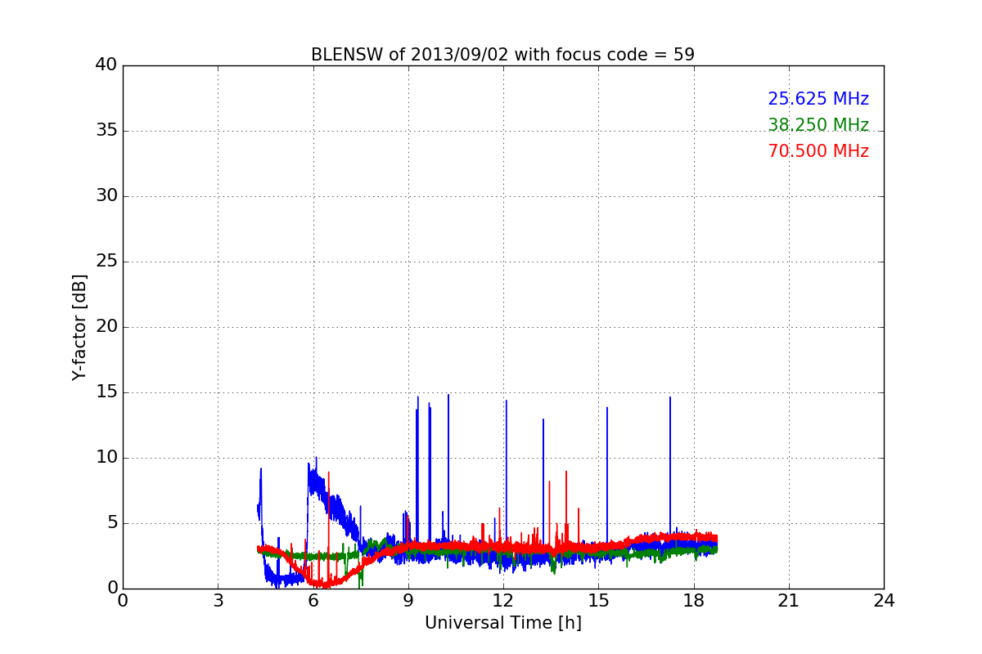
Task: Click the y-axis tick label '20'
Action: click(x=106, y=327)
